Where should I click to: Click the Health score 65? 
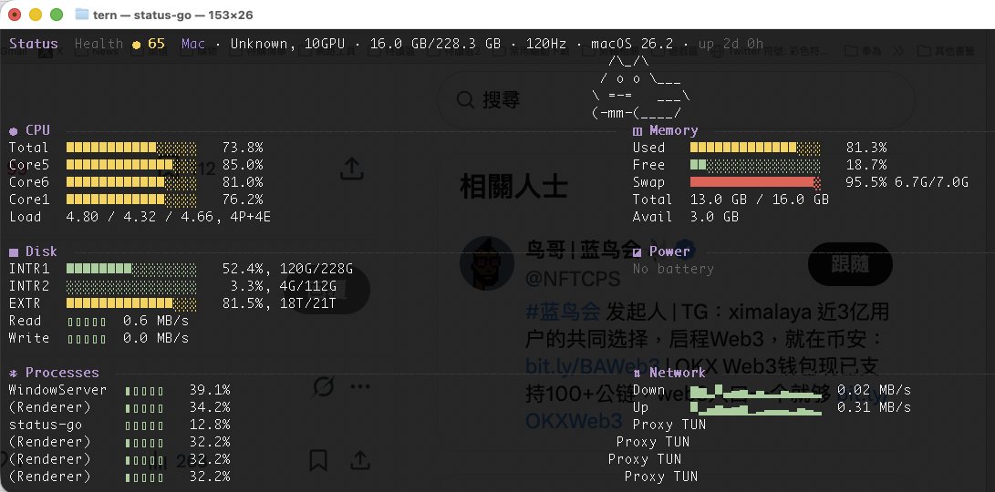click(156, 44)
